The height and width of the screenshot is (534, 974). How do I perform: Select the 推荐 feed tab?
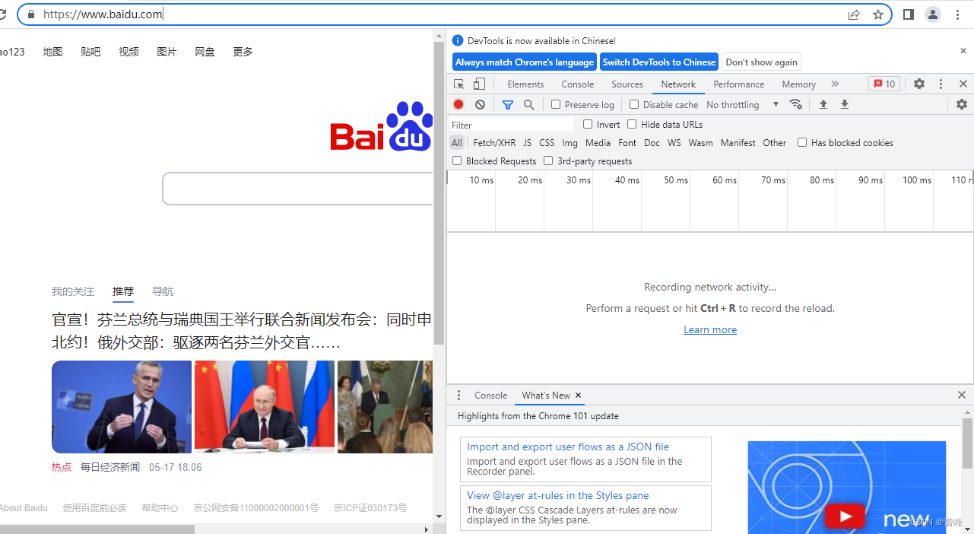click(x=123, y=291)
